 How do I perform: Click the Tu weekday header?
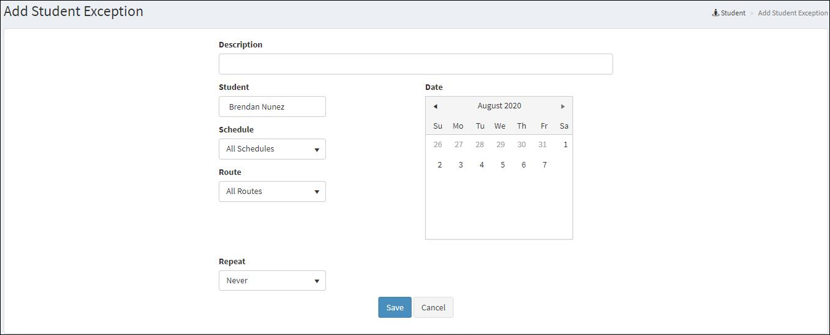pos(480,126)
